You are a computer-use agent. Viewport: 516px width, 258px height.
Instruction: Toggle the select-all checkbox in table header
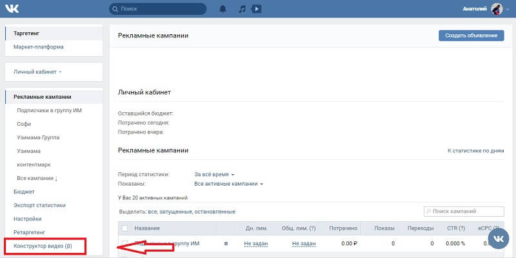(124, 228)
